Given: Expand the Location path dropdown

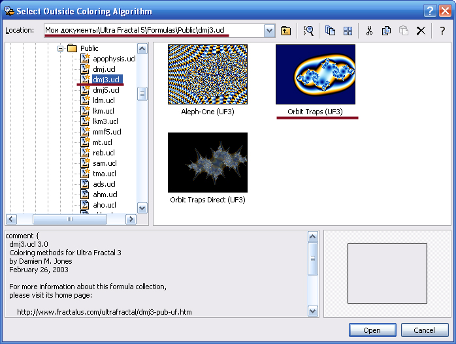Looking at the screenshot, I should tap(269, 31).
